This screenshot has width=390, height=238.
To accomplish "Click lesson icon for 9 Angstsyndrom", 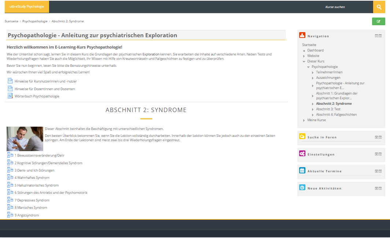I will click(x=10, y=215).
